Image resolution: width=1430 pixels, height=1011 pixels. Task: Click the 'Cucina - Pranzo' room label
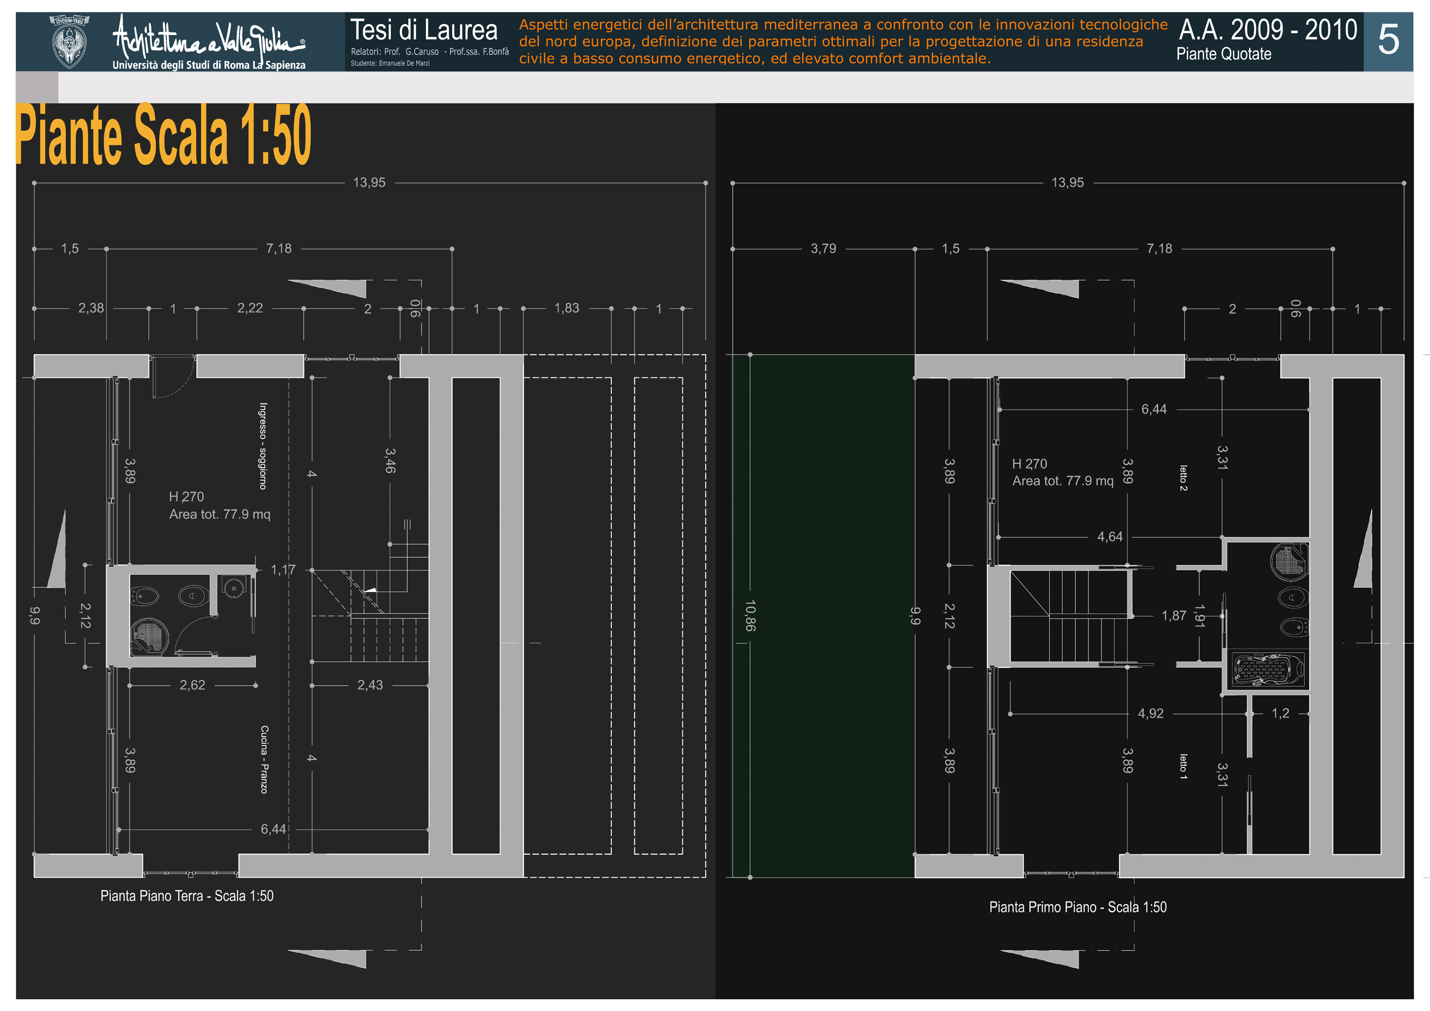point(264,759)
